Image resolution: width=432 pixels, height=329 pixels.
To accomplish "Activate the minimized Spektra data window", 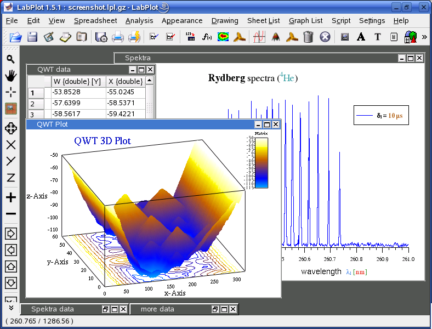I will coord(52,309).
